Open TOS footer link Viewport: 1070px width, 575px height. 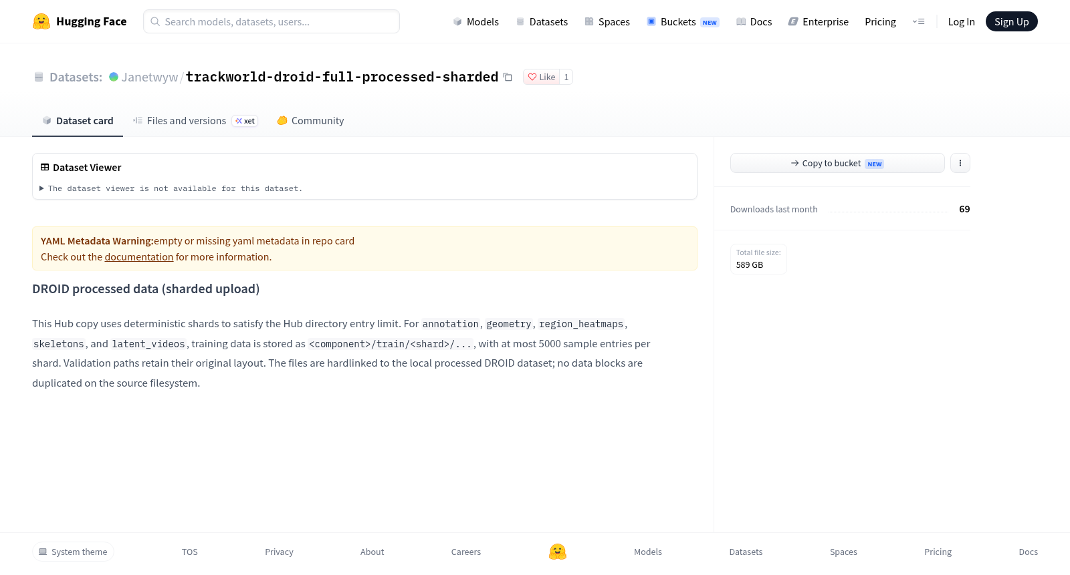190,552
